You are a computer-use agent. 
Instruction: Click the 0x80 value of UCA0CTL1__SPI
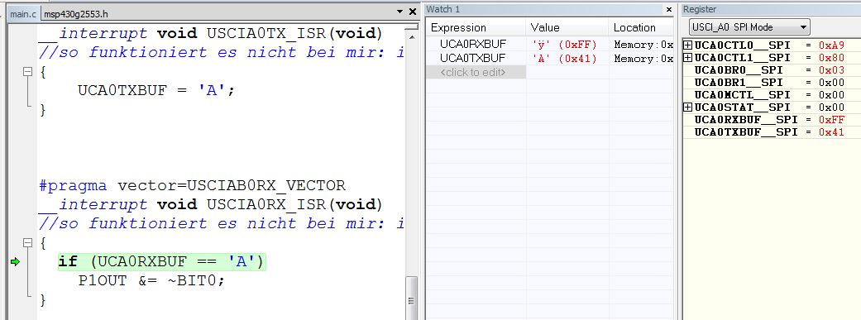pos(831,58)
